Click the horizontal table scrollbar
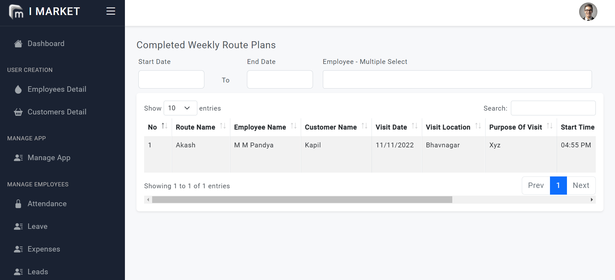Screen dimensions: 615x280 (302, 200)
